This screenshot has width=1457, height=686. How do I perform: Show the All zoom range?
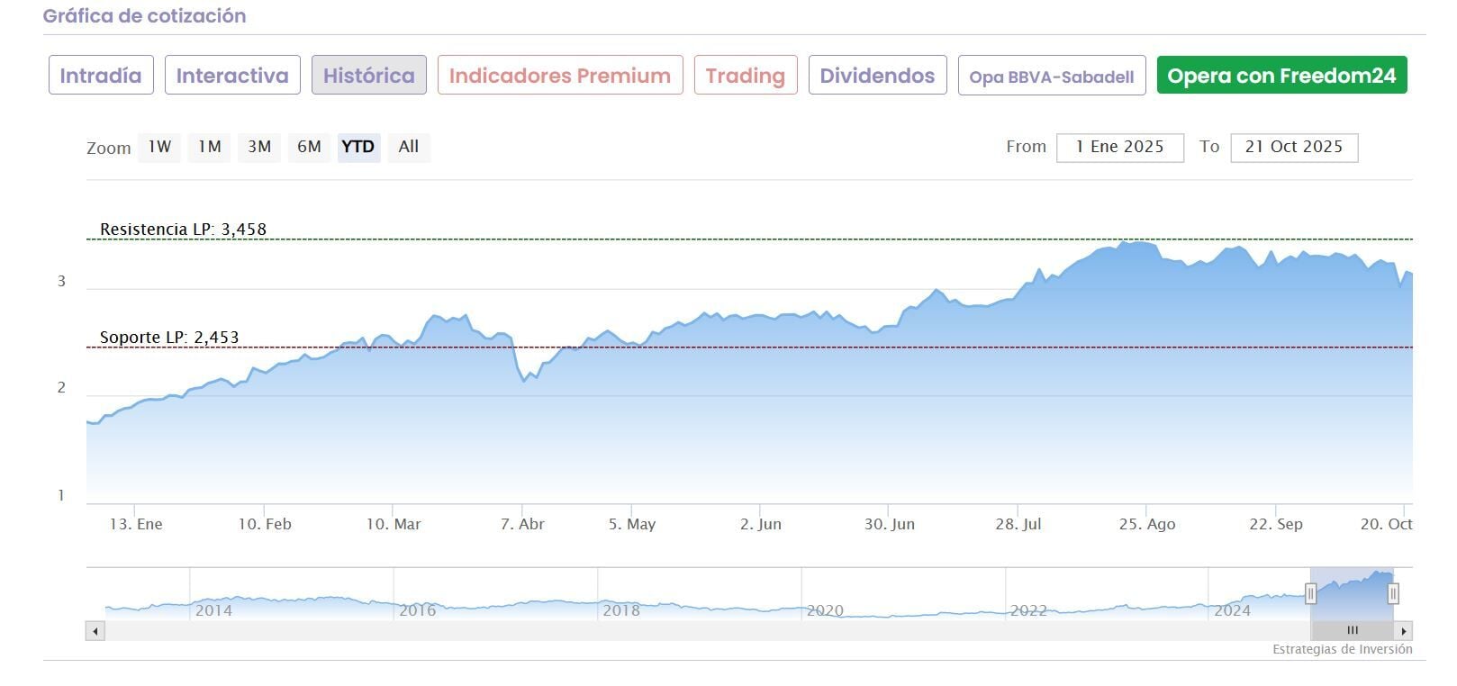409,147
